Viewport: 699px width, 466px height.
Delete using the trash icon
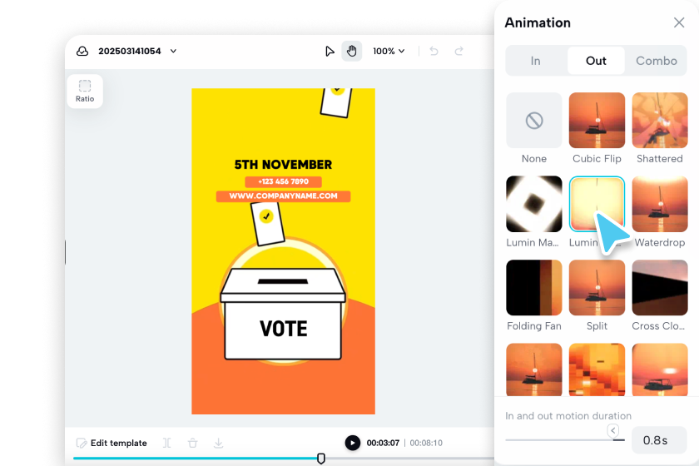tap(192, 443)
